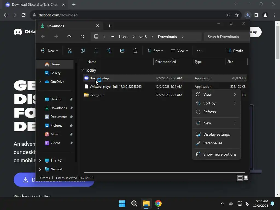Show hidden tray icons chevron
The image size is (280, 210).
[x=222, y=203]
